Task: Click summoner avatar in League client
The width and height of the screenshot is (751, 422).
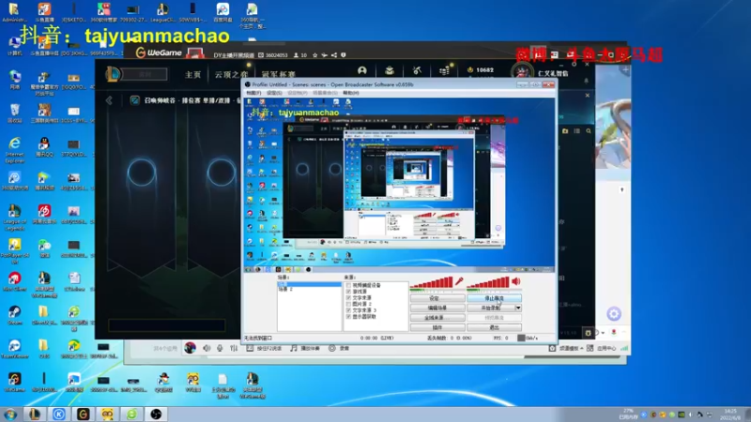Action: click(x=522, y=72)
